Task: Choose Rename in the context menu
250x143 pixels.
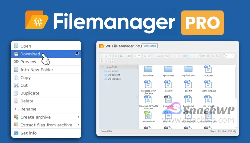Action: point(46,109)
